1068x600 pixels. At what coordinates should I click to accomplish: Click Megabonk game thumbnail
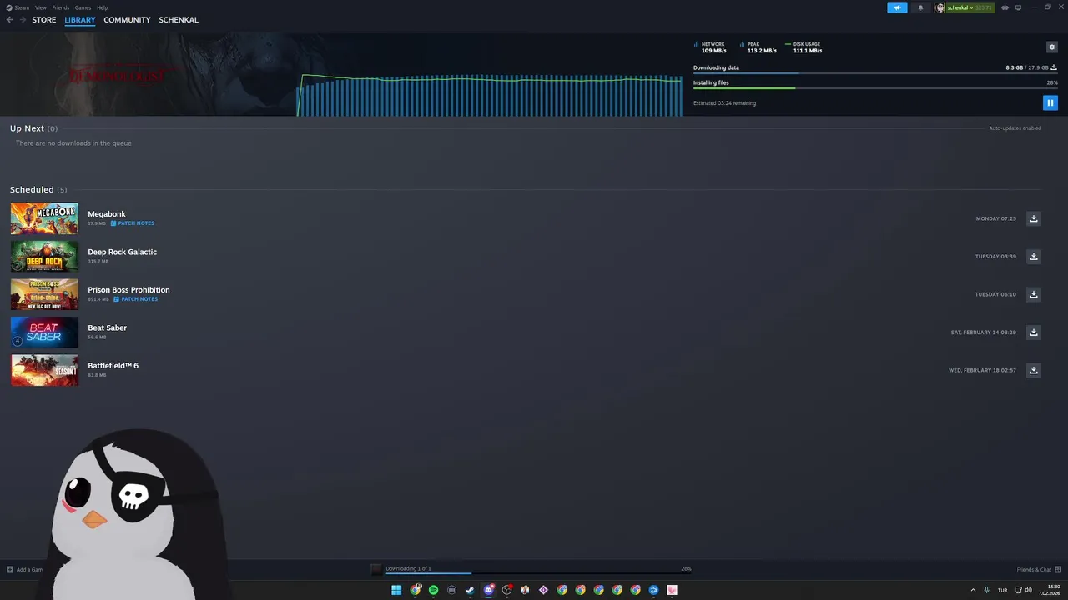pos(44,218)
